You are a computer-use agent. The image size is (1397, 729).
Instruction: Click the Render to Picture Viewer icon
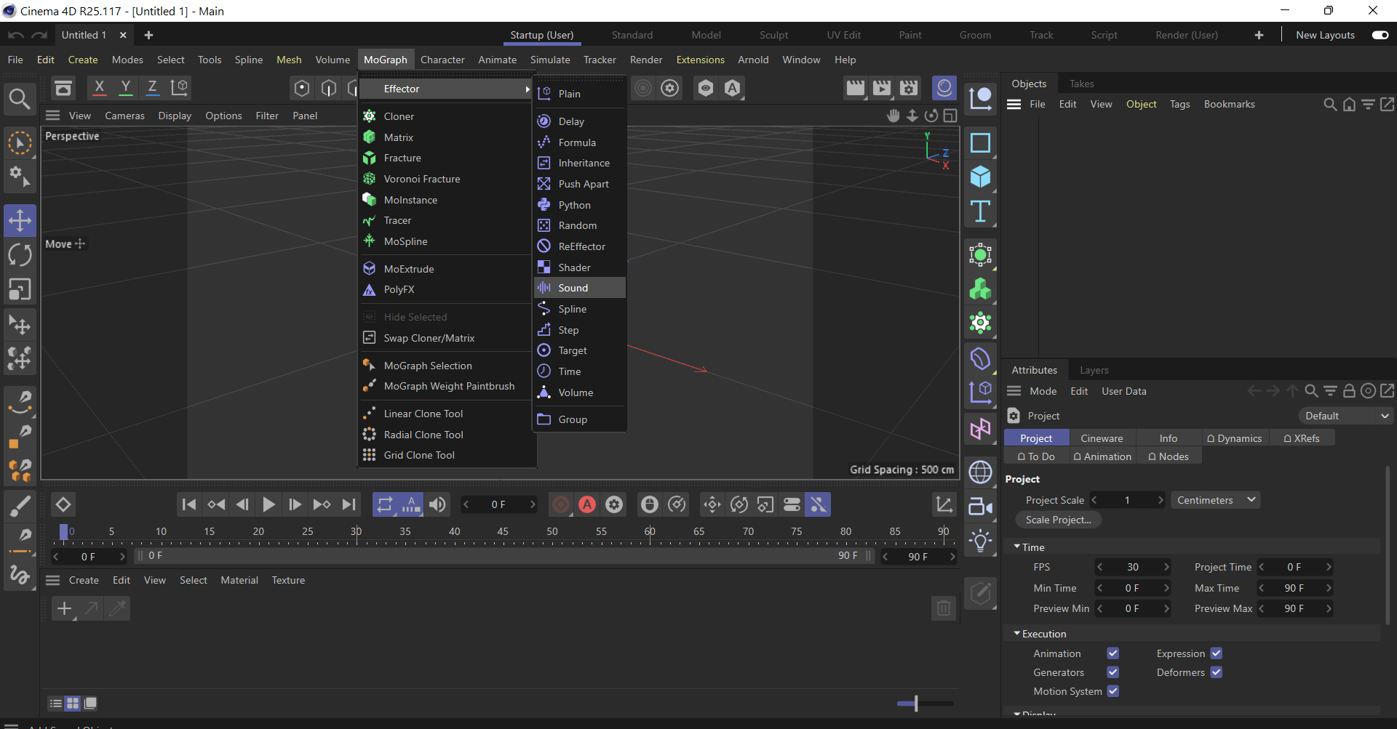pyautogui.click(x=882, y=88)
